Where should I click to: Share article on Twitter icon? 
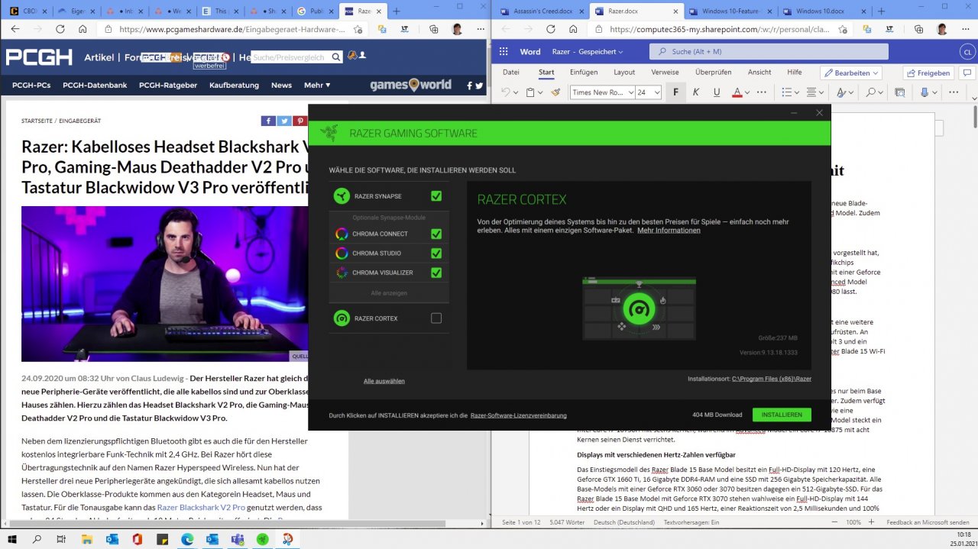[283, 121]
